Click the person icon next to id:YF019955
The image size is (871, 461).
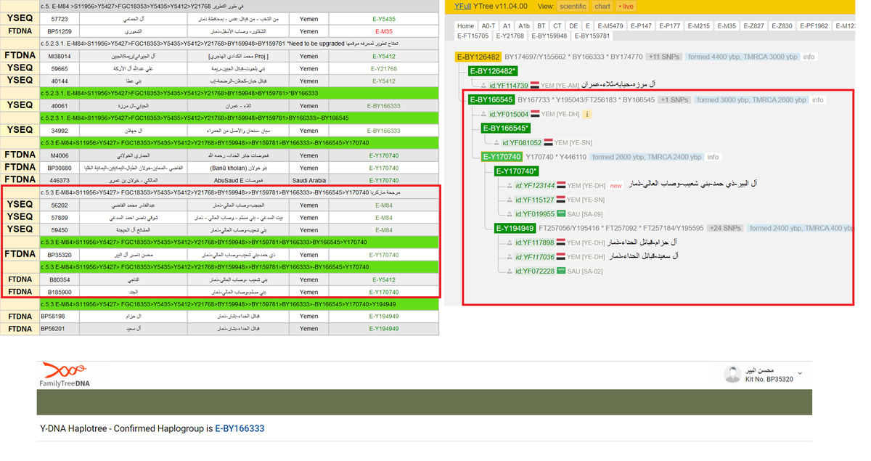510,213
